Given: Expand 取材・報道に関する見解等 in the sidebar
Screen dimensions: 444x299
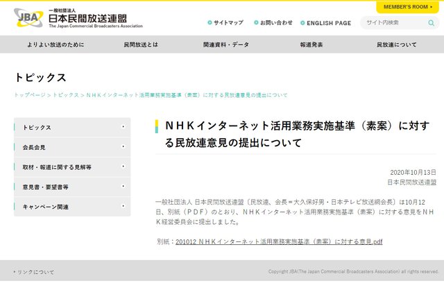Looking at the screenshot, I should [x=72, y=167].
